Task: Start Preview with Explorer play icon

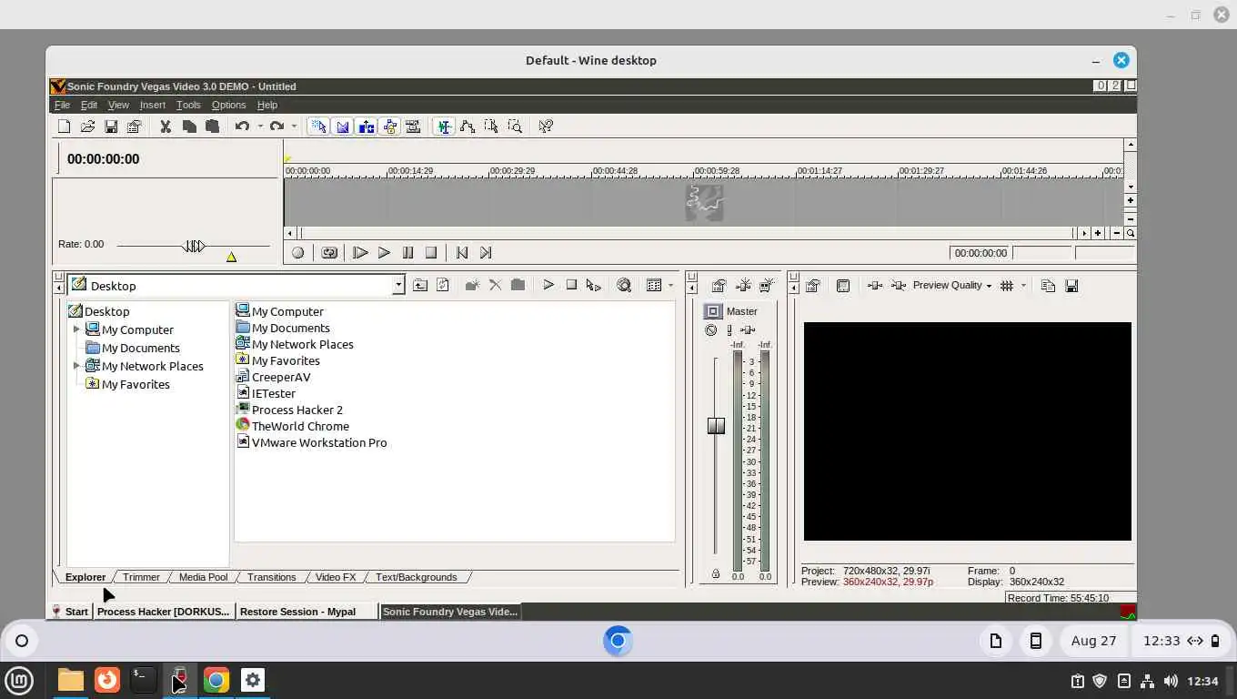Action: [x=548, y=286]
